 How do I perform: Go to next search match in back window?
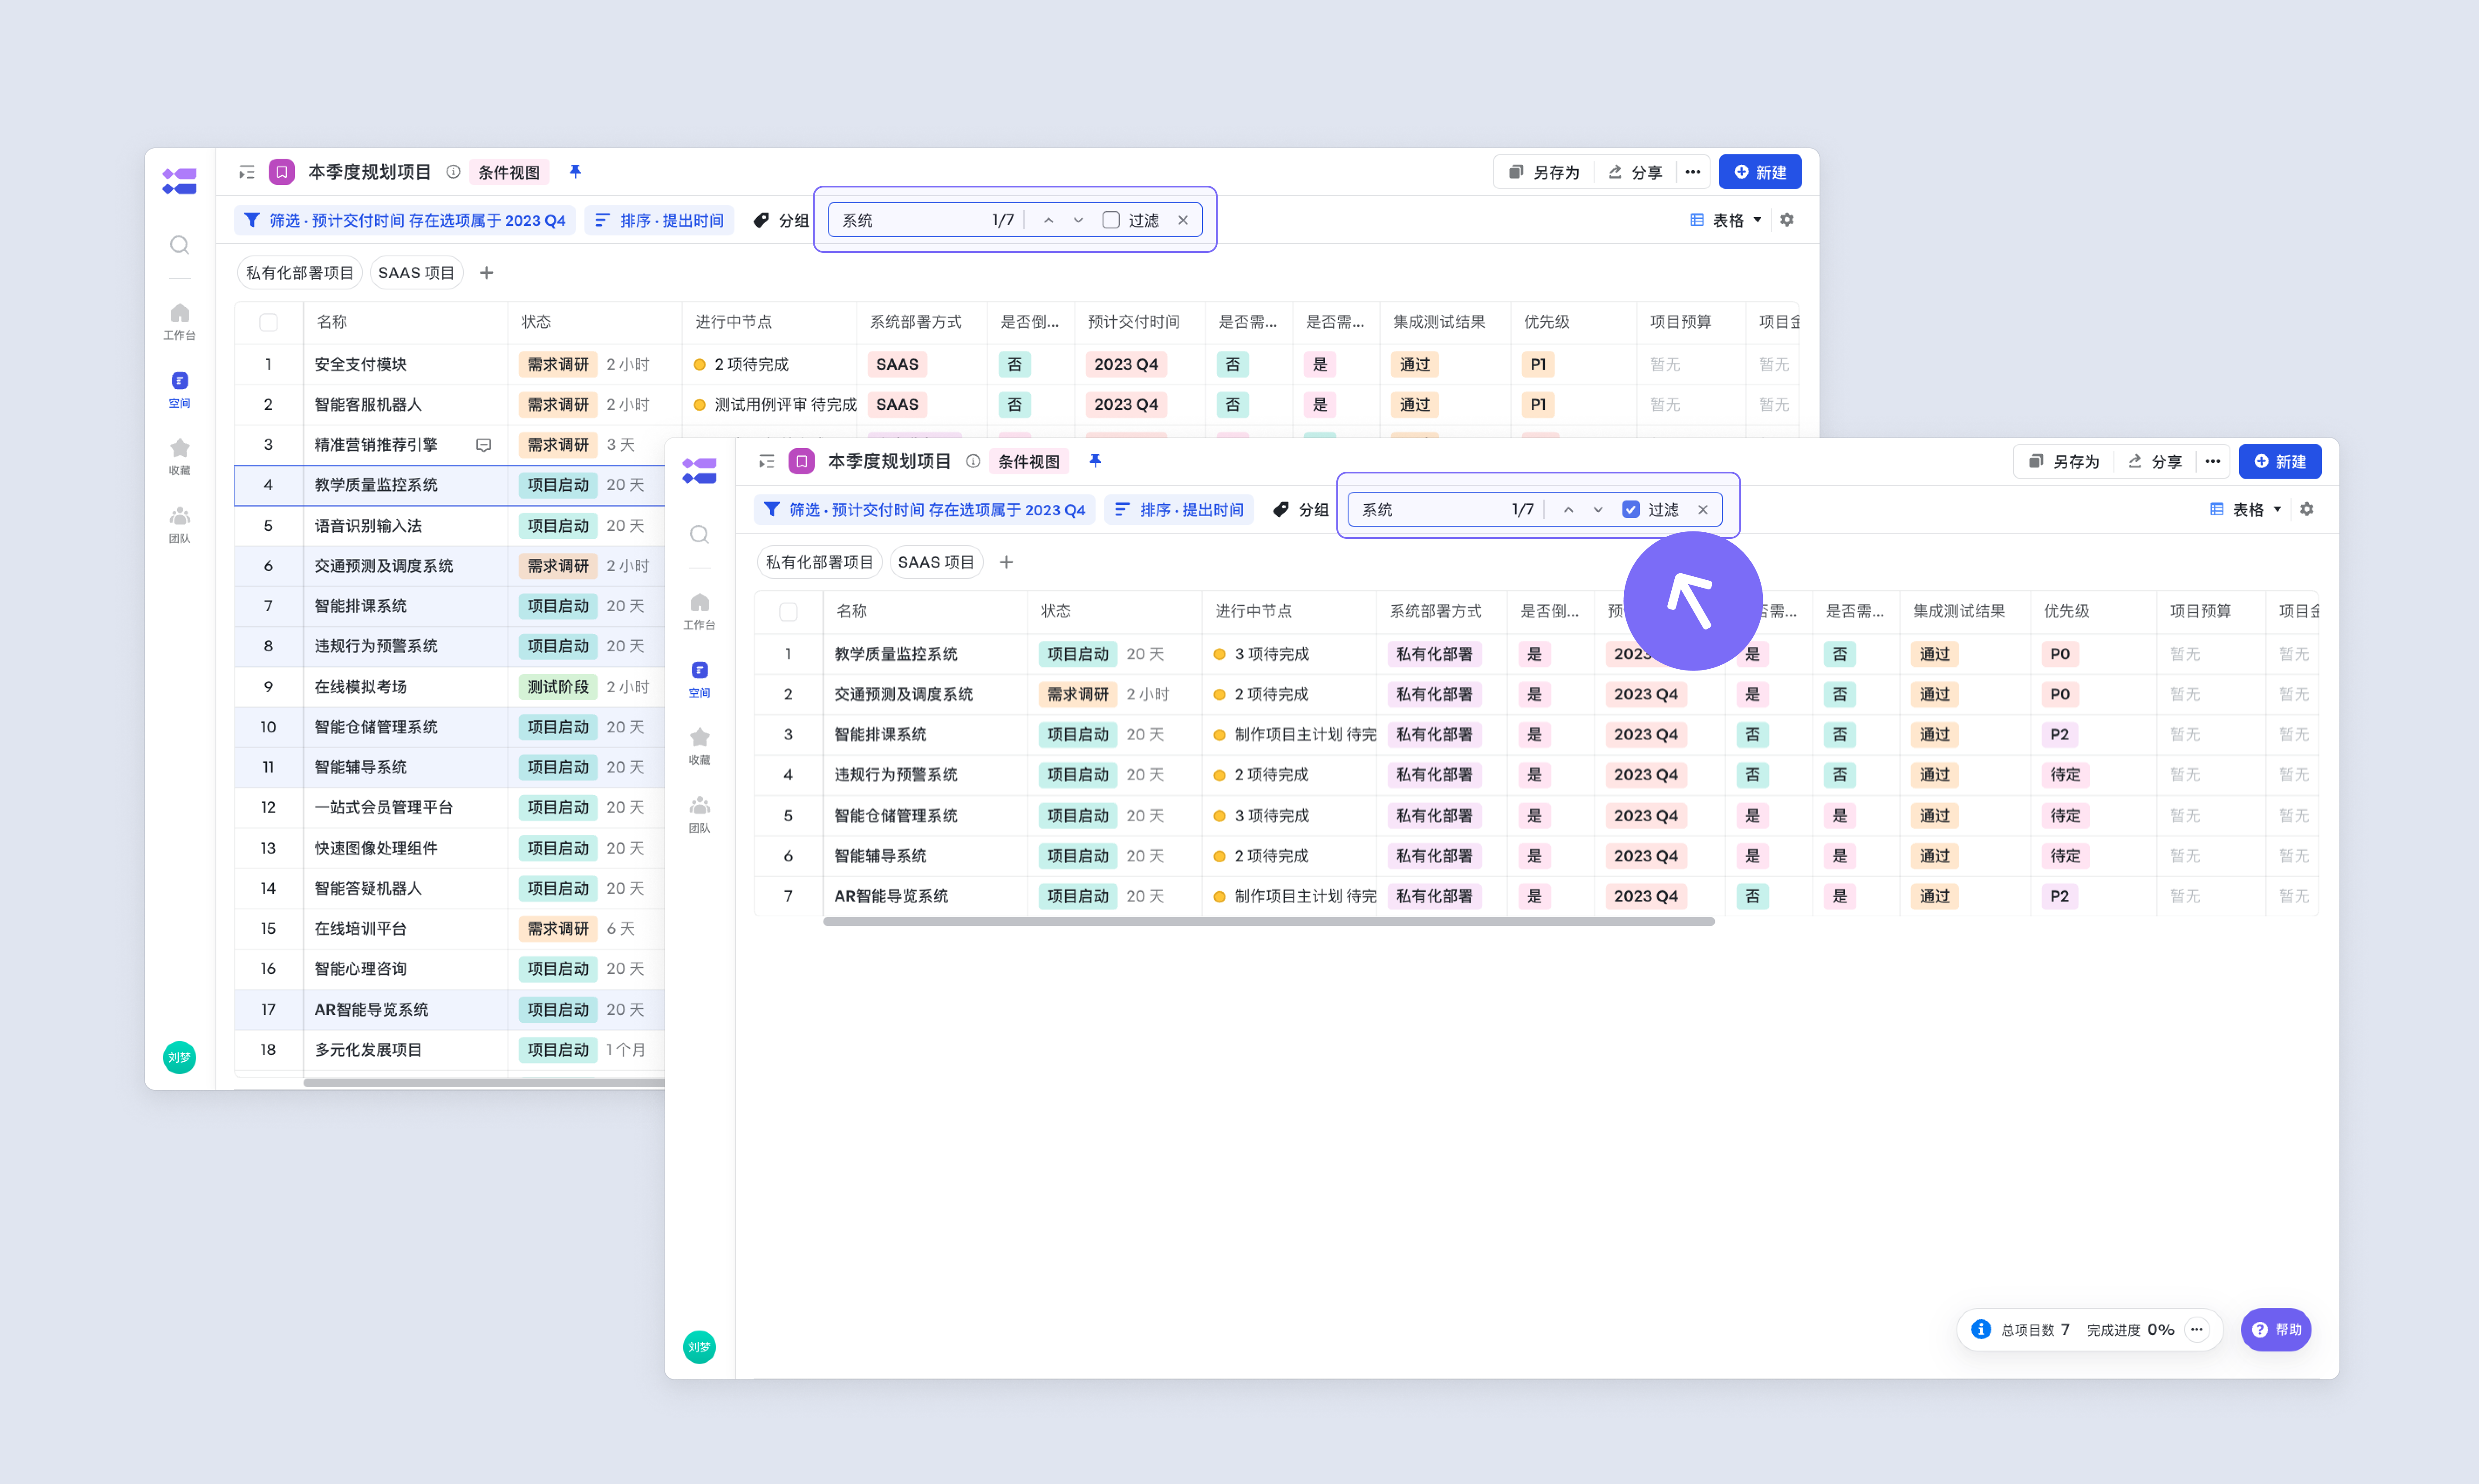pos(1079,220)
